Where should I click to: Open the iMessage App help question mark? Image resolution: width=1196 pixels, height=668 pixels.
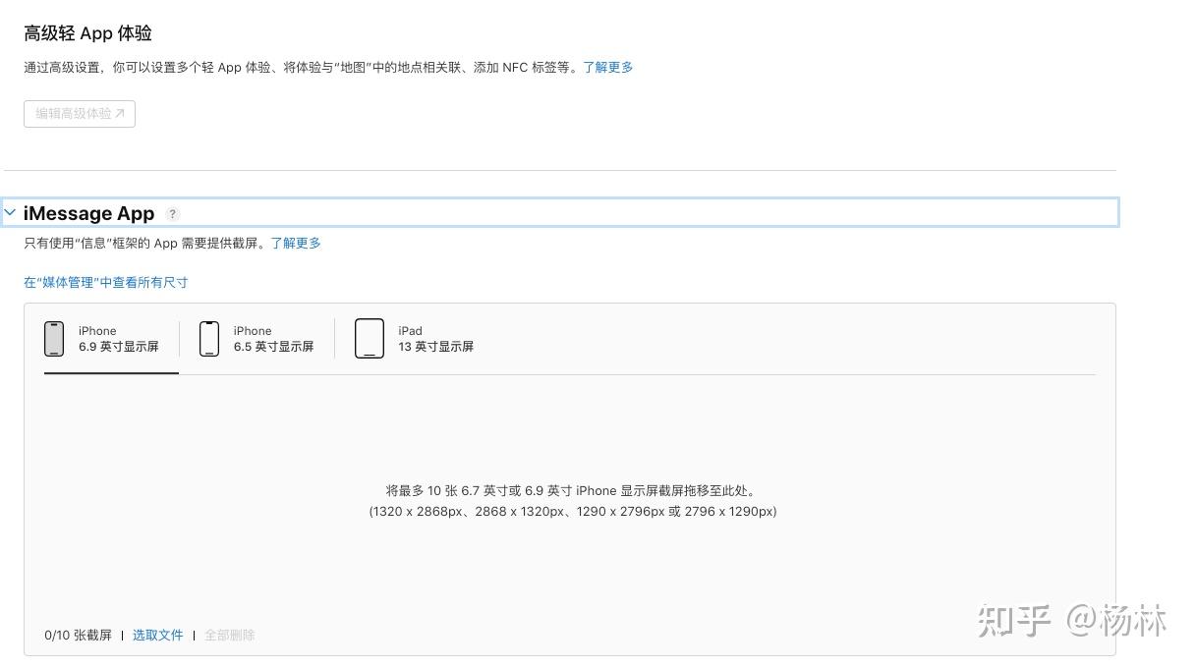click(x=173, y=213)
